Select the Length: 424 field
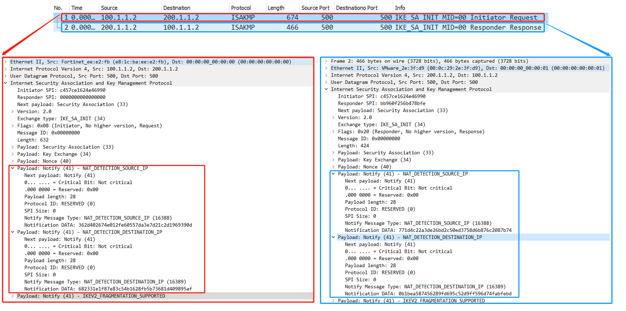 click(353, 146)
